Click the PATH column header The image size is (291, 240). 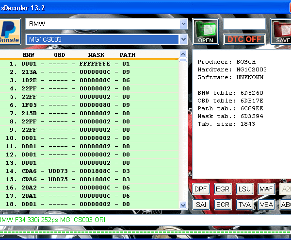pos(128,55)
